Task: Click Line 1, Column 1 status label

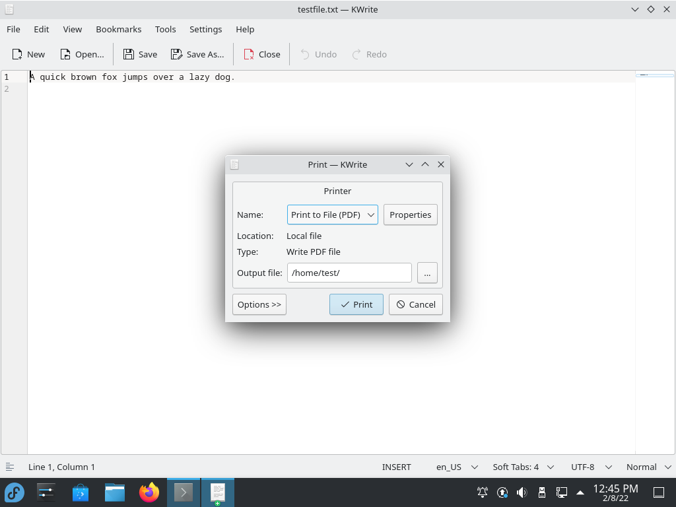Action: pyautogui.click(x=61, y=467)
